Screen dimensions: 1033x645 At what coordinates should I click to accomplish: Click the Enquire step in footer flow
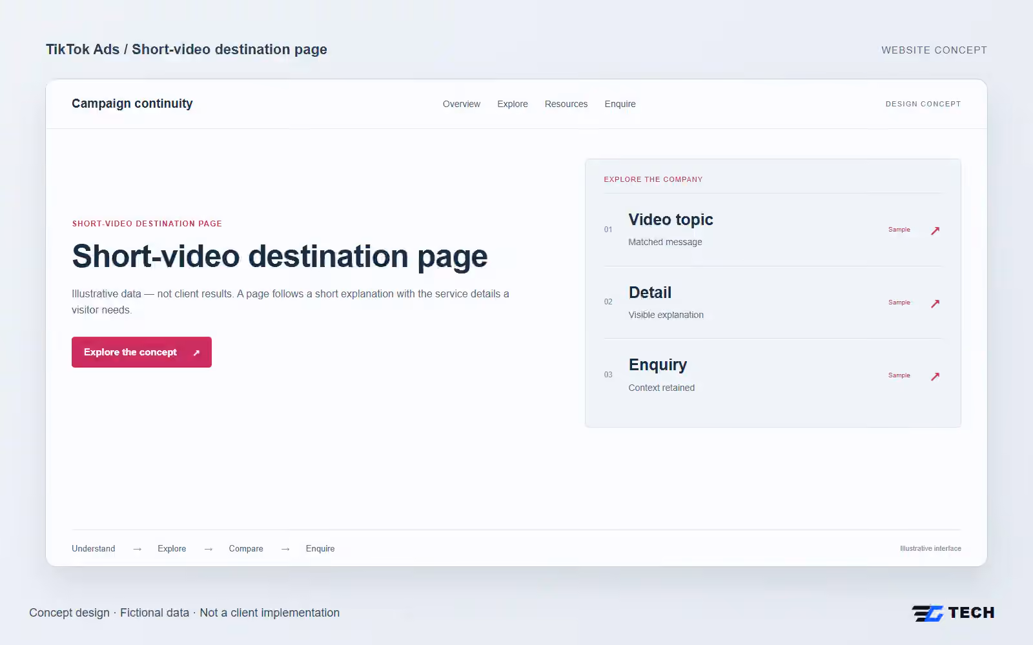click(320, 548)
